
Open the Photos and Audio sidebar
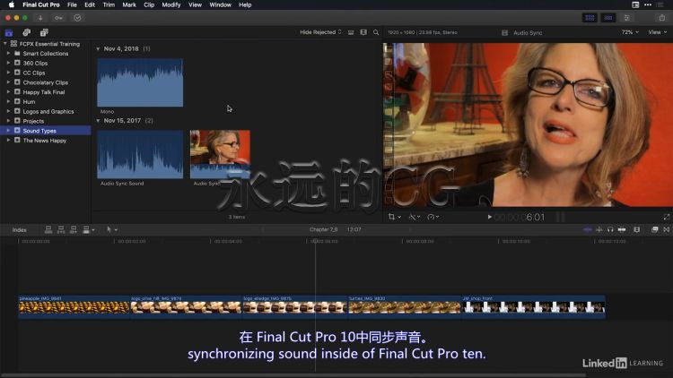(27, 32)
